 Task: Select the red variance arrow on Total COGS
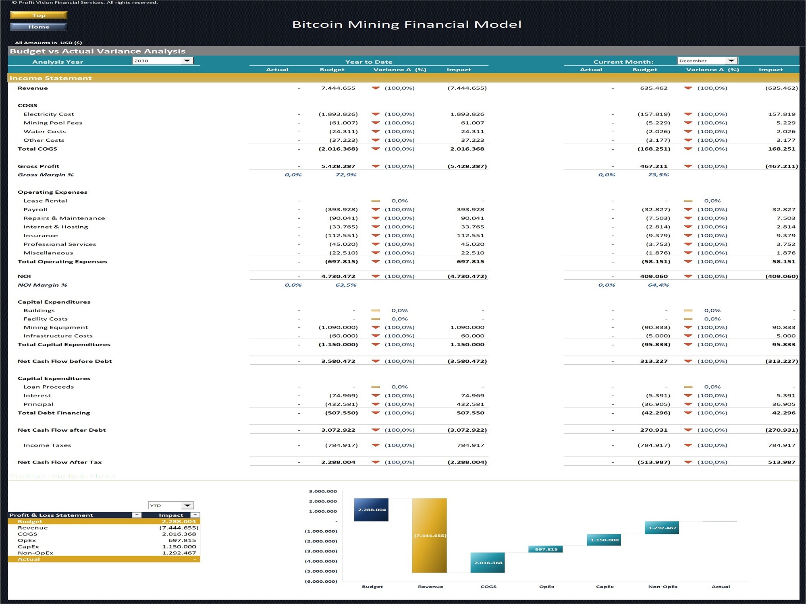coord(376,149)
